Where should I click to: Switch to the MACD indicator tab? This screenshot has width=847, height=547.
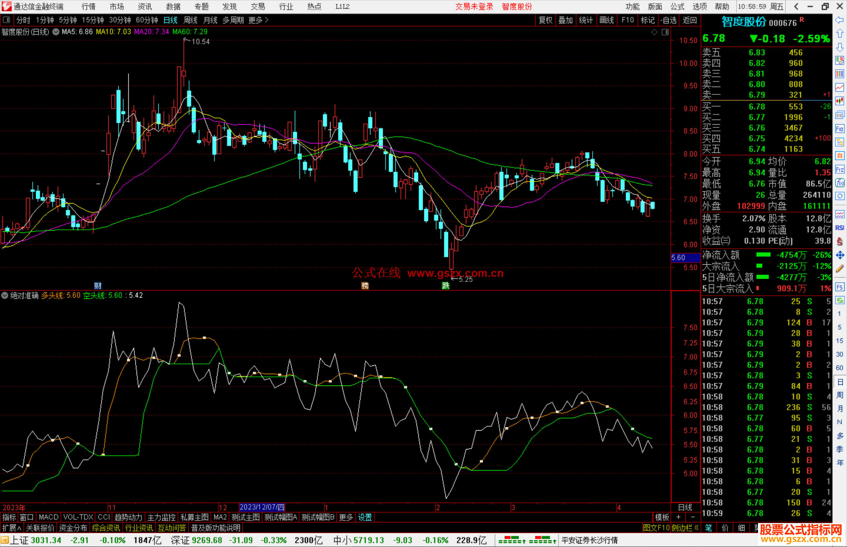pyautogui.click(x=48, y=517)
